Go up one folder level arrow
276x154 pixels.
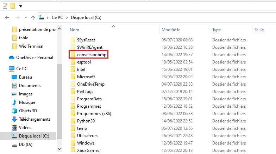coord(33,18)
